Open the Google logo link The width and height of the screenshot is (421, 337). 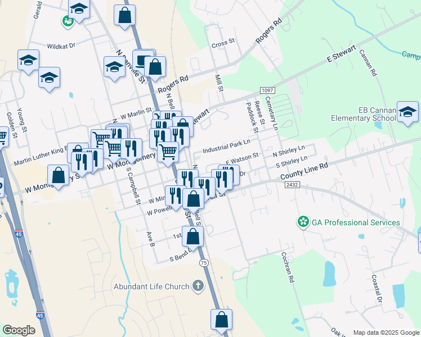pos(19,330)
